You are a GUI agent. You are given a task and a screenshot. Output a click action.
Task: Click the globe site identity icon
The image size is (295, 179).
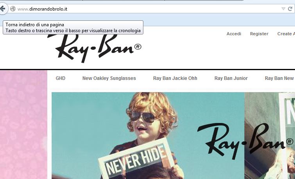(x=13, y=9)
